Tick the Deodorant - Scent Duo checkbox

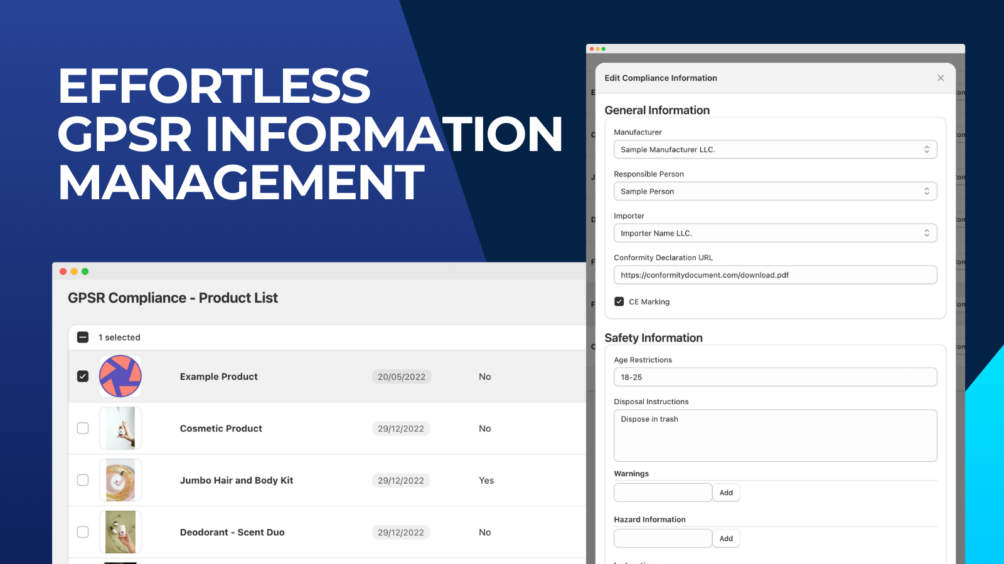click(82, 532)
